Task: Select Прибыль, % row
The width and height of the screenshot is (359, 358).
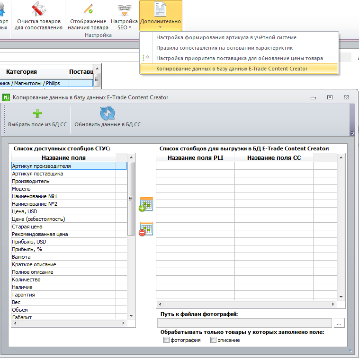Action: [69, 249]
